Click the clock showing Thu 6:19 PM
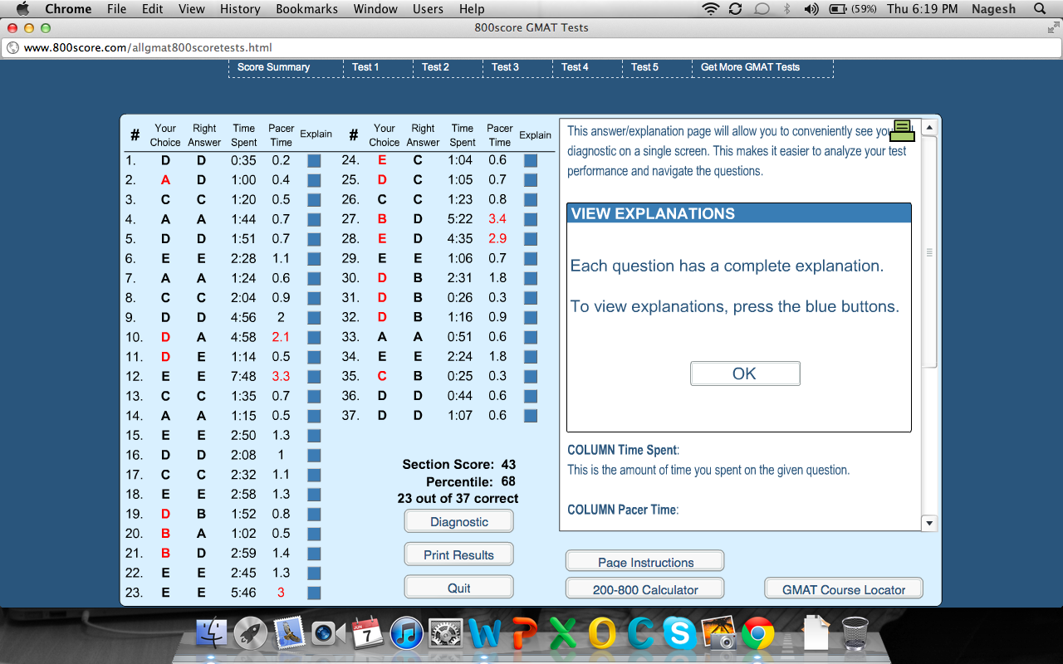1063x664 pixels. [922, 9]
